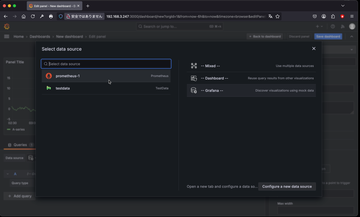Select the prometheus-1 data source

click(x=106, y=76)
